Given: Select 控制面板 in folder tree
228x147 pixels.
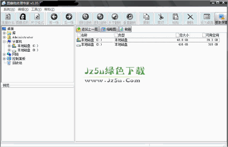Looking at the screenshot, I should [x=19, y=59].
